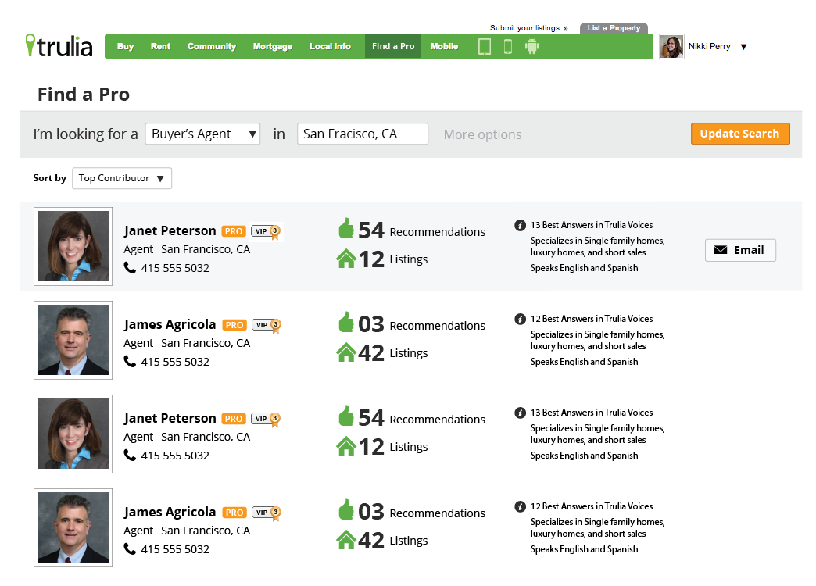Click the thumbs-up icon for first Janet Peterson

(x=346, y=228)
